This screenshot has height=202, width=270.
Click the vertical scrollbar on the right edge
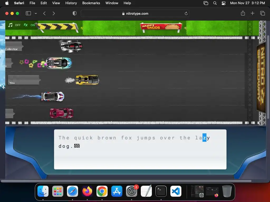click(x=268, y=77)
